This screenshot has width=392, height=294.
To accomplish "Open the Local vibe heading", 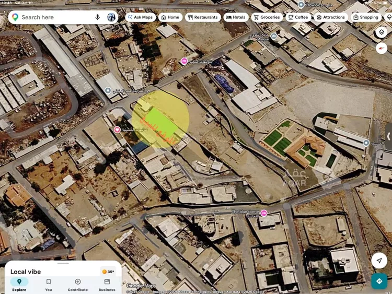I will [26, 272].
